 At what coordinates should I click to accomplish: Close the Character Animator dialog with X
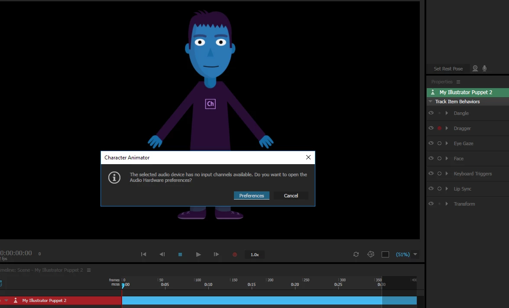pos(308,157)
